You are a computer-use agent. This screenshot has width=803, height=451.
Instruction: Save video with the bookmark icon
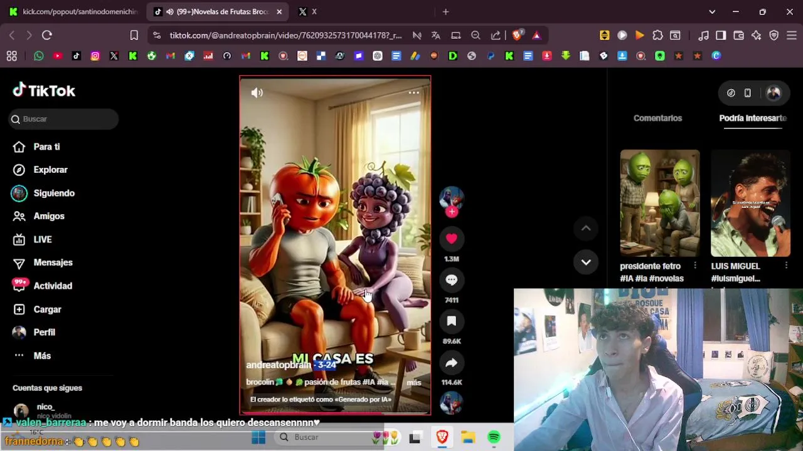tap(452, 321)
